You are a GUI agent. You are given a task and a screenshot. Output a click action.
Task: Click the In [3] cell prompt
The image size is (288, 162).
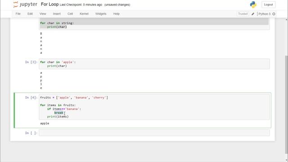tap(31, 62)
